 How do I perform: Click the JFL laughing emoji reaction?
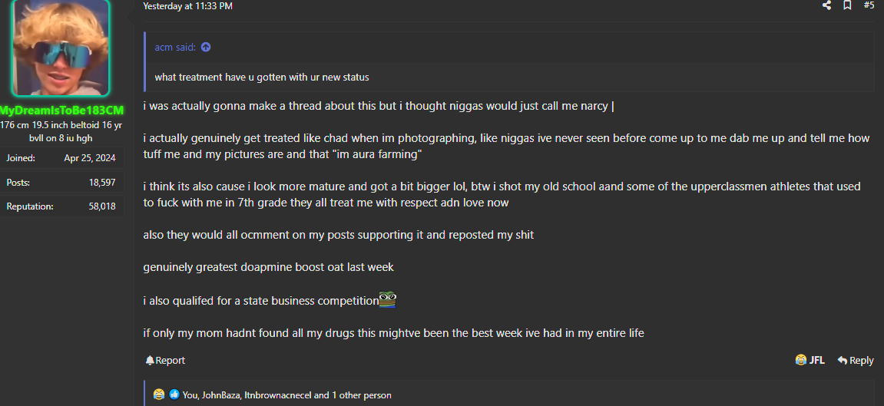pyautogui.click(x=810, y=360)
